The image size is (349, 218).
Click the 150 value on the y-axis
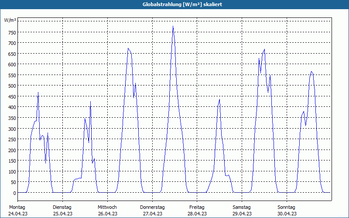click(12, 161)
